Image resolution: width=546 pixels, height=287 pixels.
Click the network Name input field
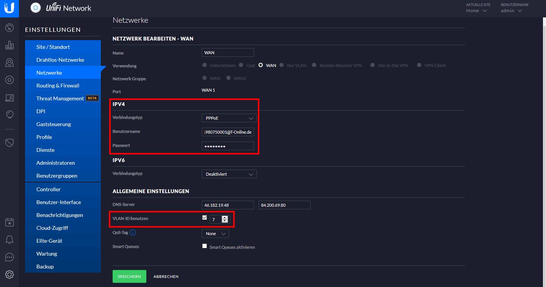pos(228,53)
